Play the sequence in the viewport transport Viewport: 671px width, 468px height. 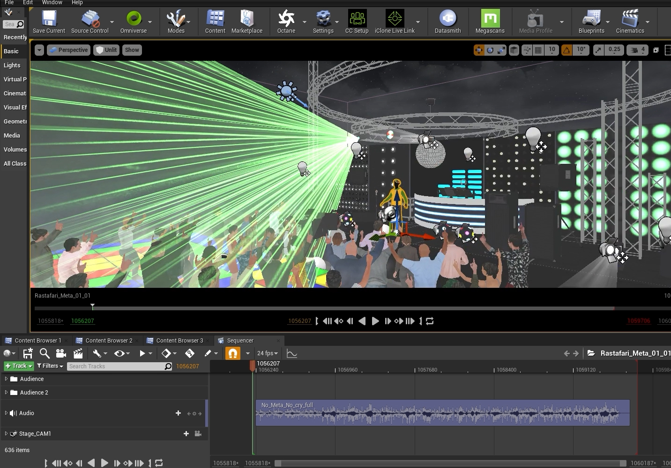tap(375, 321)
